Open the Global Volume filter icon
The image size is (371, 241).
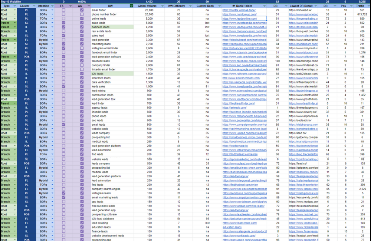click(x=162, y=6)
